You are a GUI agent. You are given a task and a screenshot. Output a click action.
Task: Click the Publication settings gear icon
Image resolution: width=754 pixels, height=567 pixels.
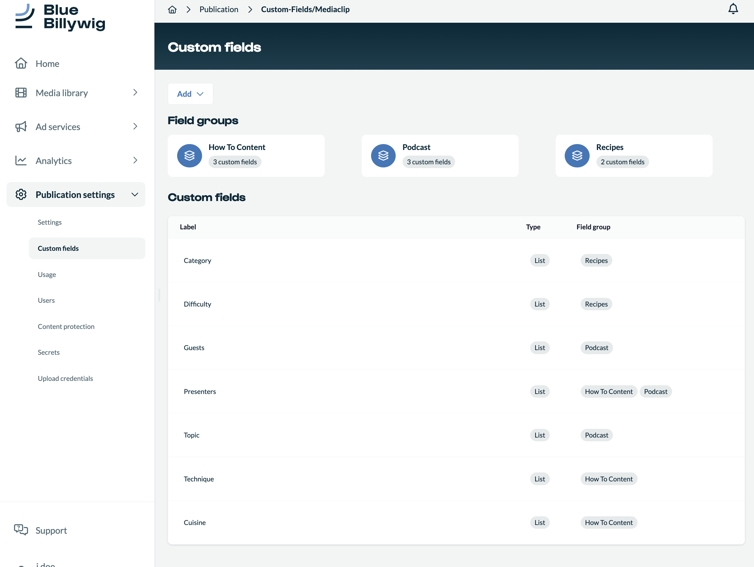21,194
